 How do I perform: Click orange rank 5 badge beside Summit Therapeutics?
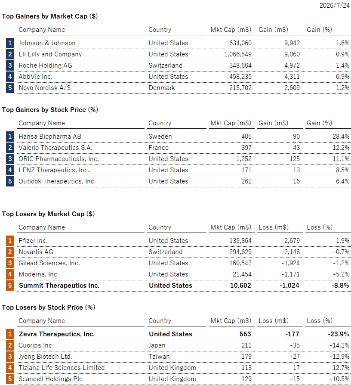(x=10, y=286)
